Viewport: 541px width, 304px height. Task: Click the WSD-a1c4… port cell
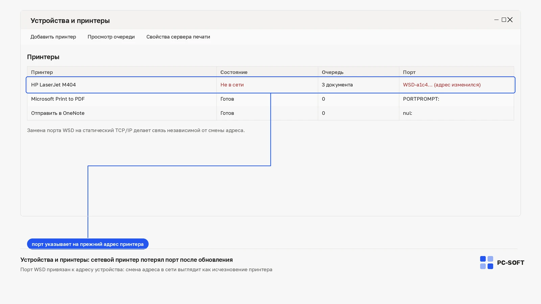[442, 85]
